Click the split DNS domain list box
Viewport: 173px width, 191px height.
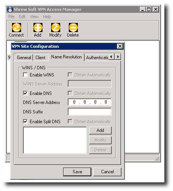pyautogui.click(x=55, y=140)
